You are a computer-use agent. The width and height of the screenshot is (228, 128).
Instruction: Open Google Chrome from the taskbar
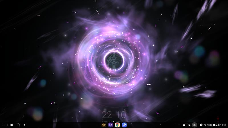pyautogui.click(x=117, y=125)
